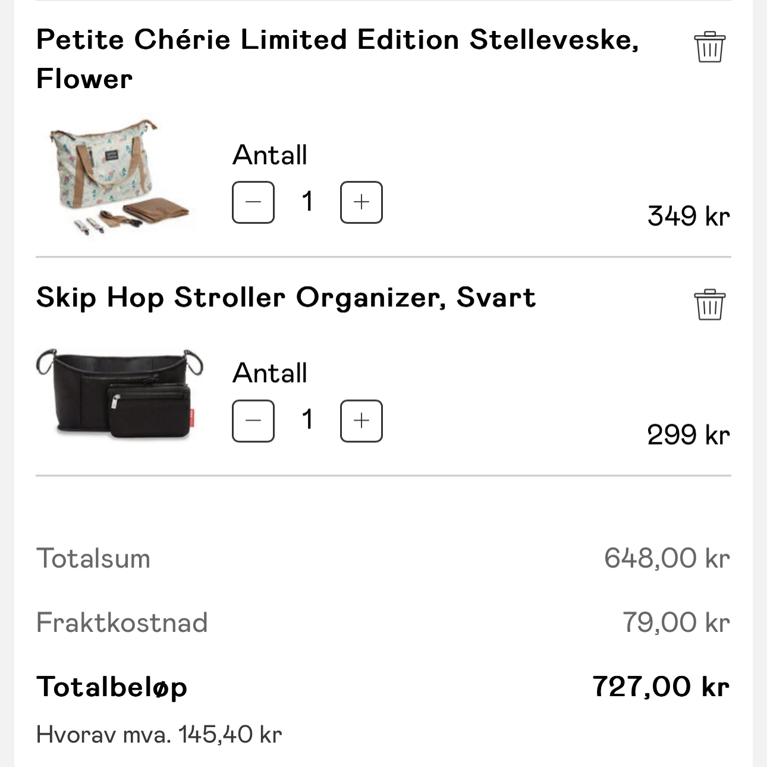Select the quantity number for Petite Chérie bag

(307, 202)
